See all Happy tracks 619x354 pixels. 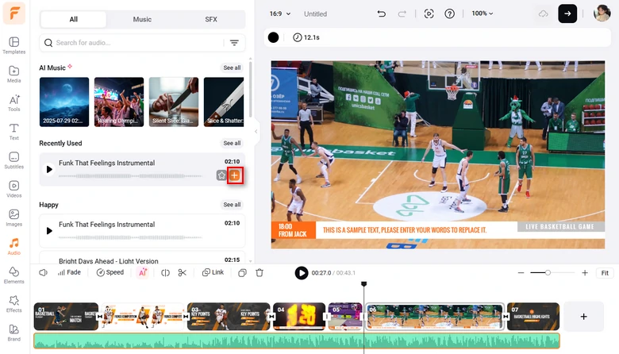point(232,205)
